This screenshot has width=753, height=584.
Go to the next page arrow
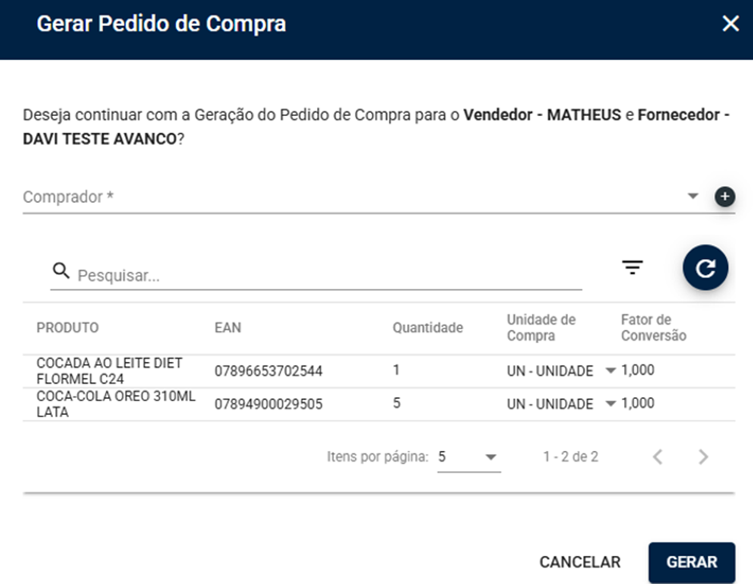point(703,457)
